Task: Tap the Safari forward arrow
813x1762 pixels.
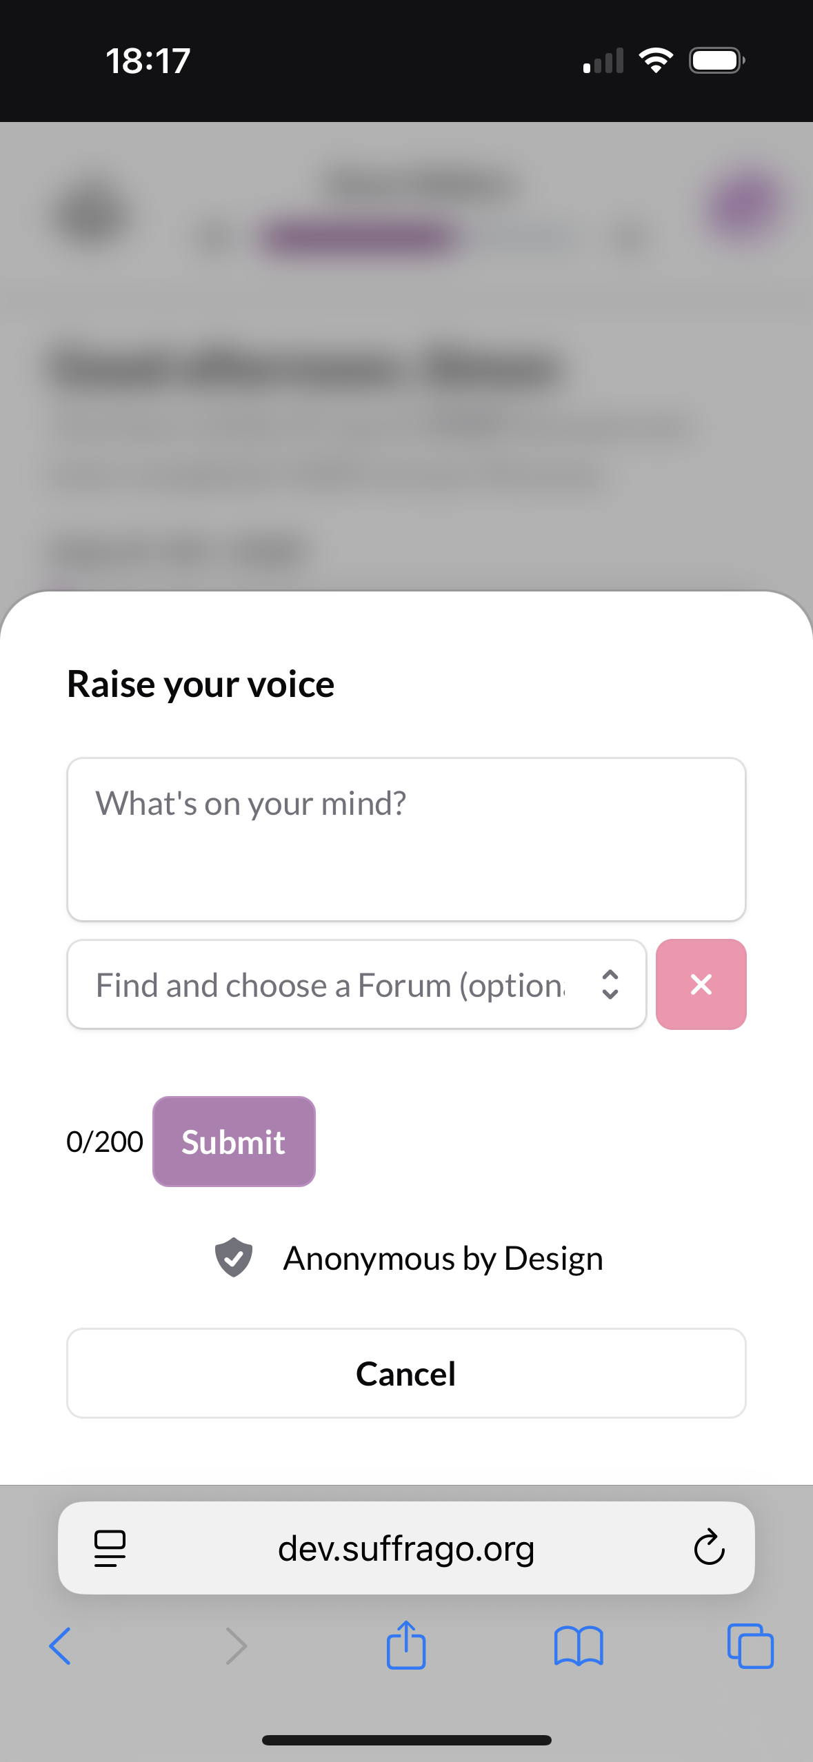Action: [236, 1646]
